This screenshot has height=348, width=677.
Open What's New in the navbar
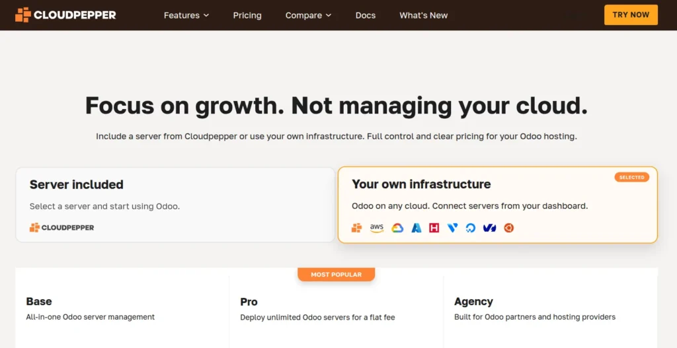click(x=424, y=16)
